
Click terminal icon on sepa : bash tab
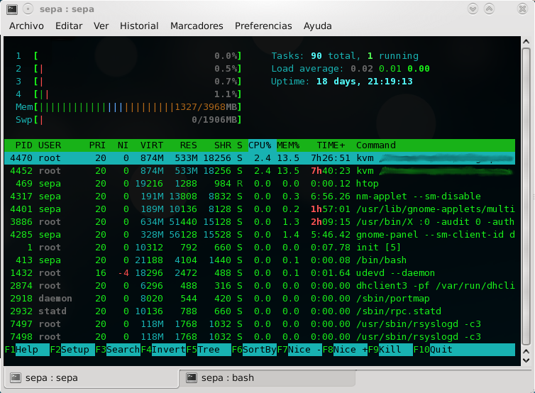192,377
